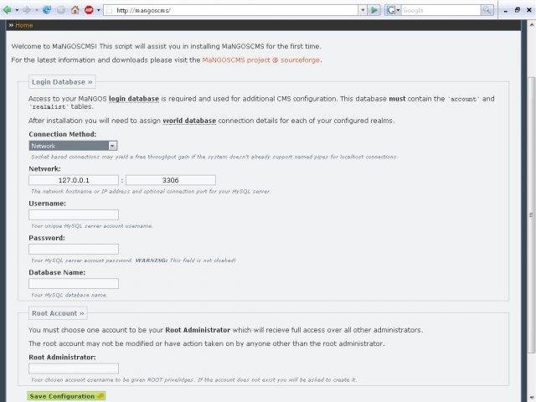Go to the browser Home icon
Viewport: 536px width, 402px height.
(75, 10)
